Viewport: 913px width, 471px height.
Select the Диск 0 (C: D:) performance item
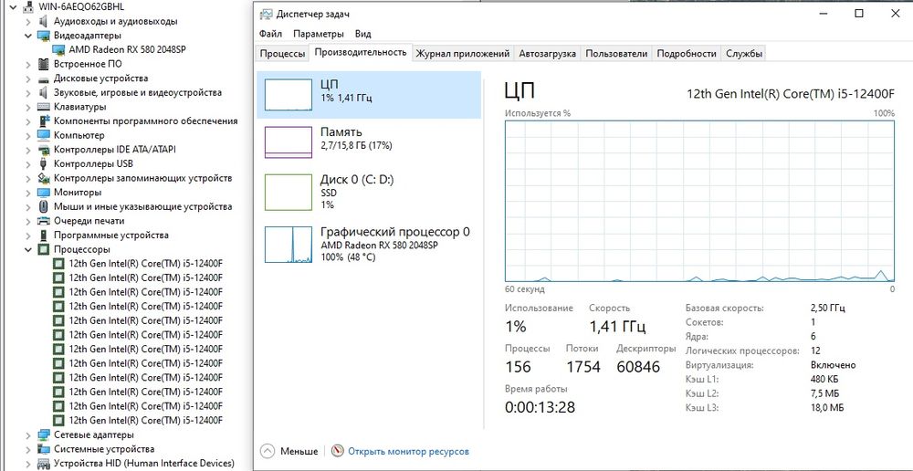pyautogui.click(x=369, y=192)
